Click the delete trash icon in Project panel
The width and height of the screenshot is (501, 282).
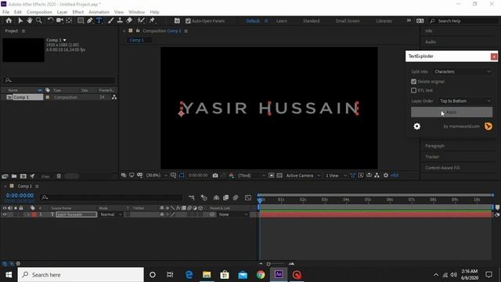coord(59,176)
